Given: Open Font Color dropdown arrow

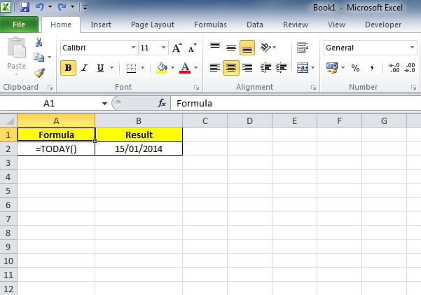Looking at the screenshot, I should [x=195, y=68].
